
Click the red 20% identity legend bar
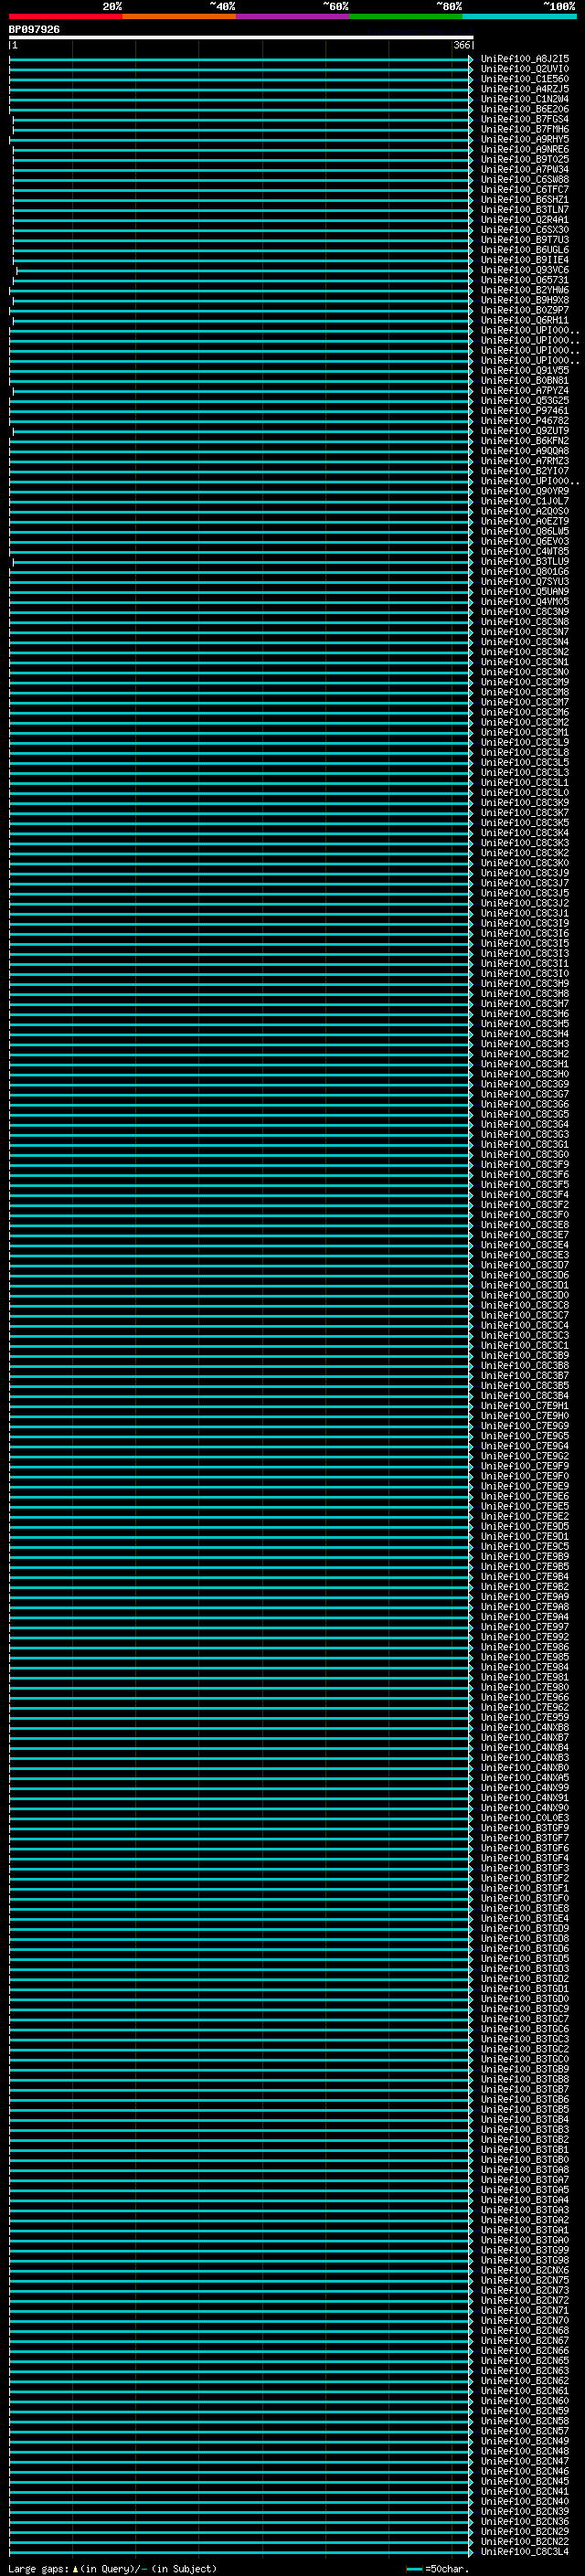pyautogui.click(x=65, y=16)
